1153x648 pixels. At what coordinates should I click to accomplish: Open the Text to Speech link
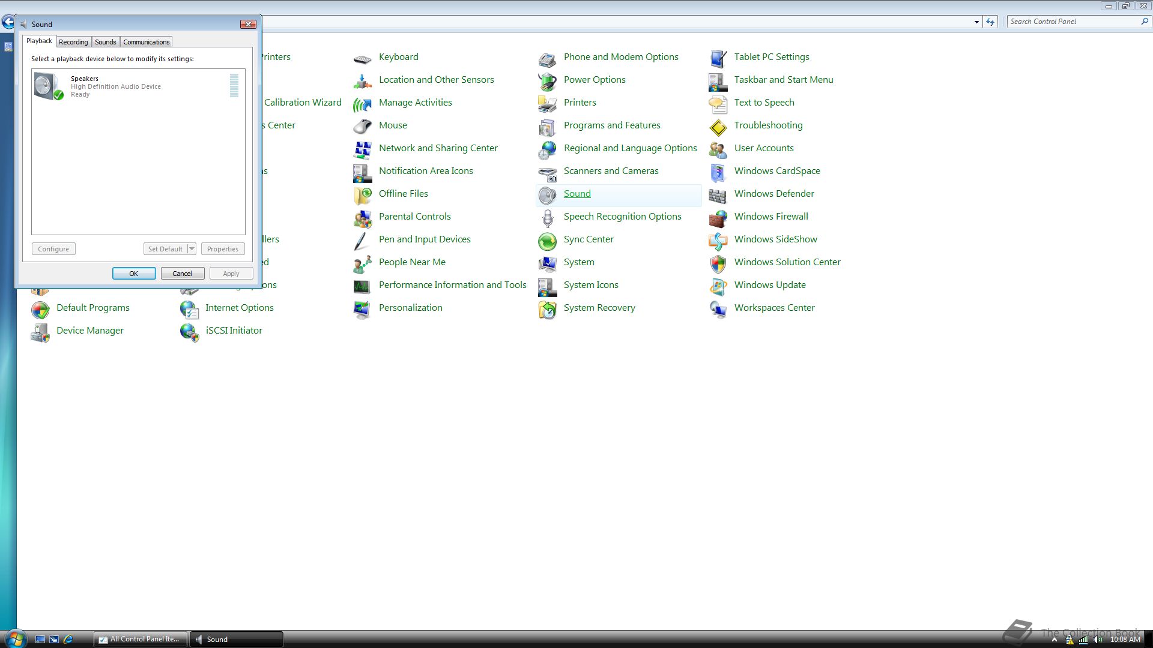point(764,103)
